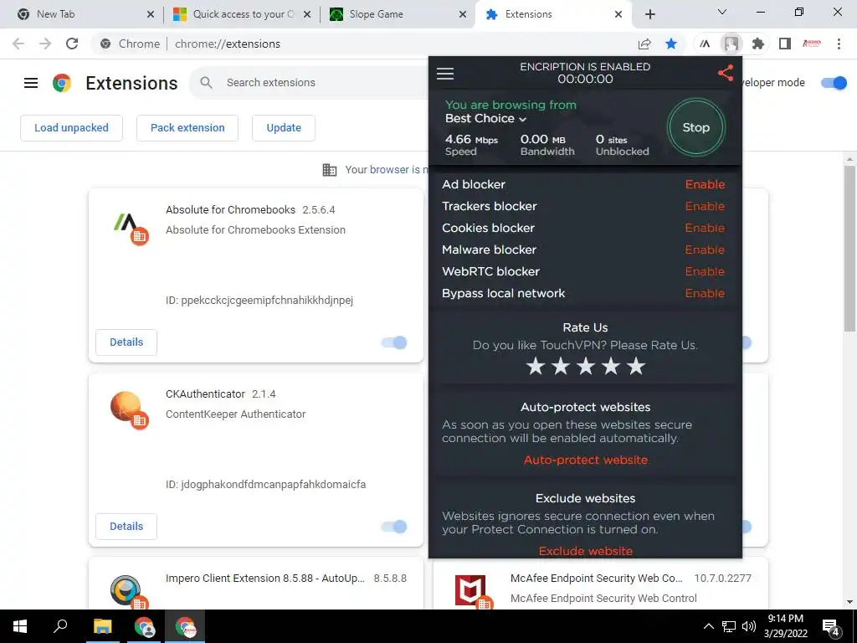Click the CKAuthenticator extension icon

coord(130,410)
